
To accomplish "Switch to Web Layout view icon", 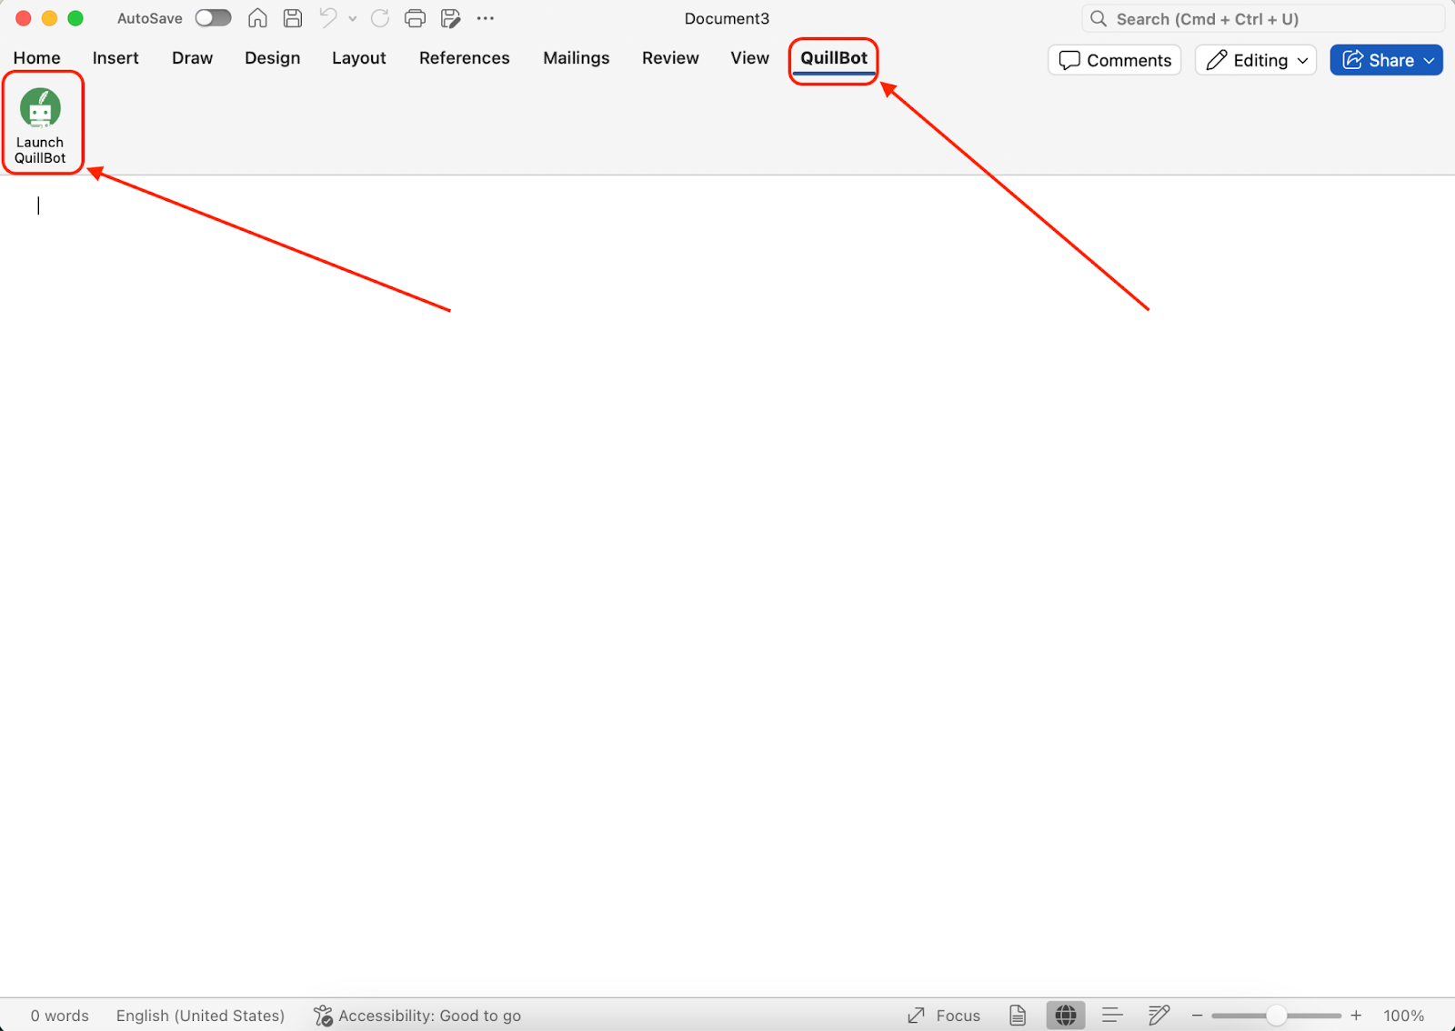I will tap(1065, 1016).
